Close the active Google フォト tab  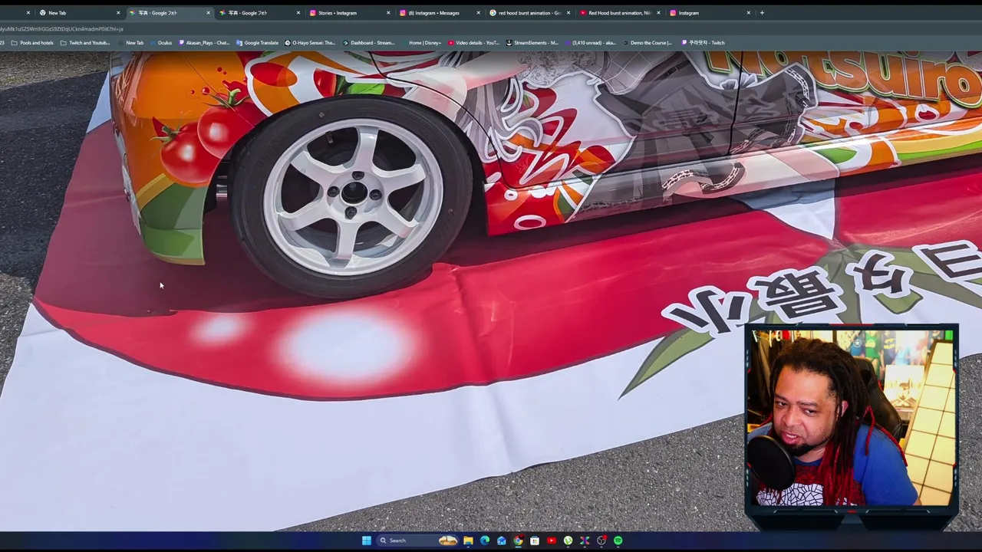(x=208, y=13)
